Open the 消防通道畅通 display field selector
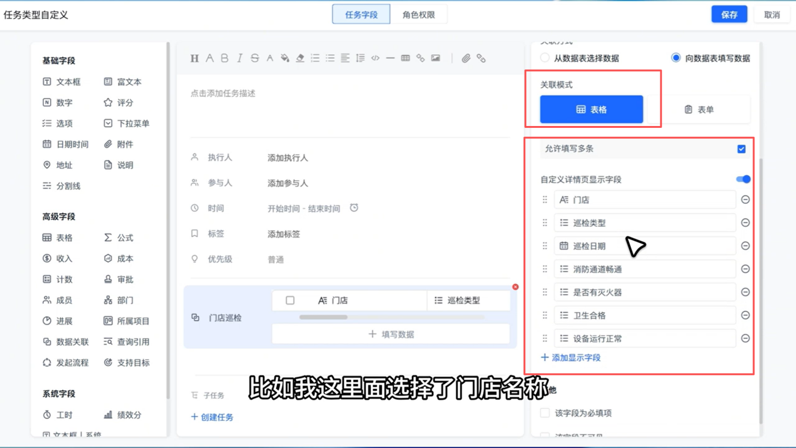The height and width of the screenshot is (448, 796). 645,269
